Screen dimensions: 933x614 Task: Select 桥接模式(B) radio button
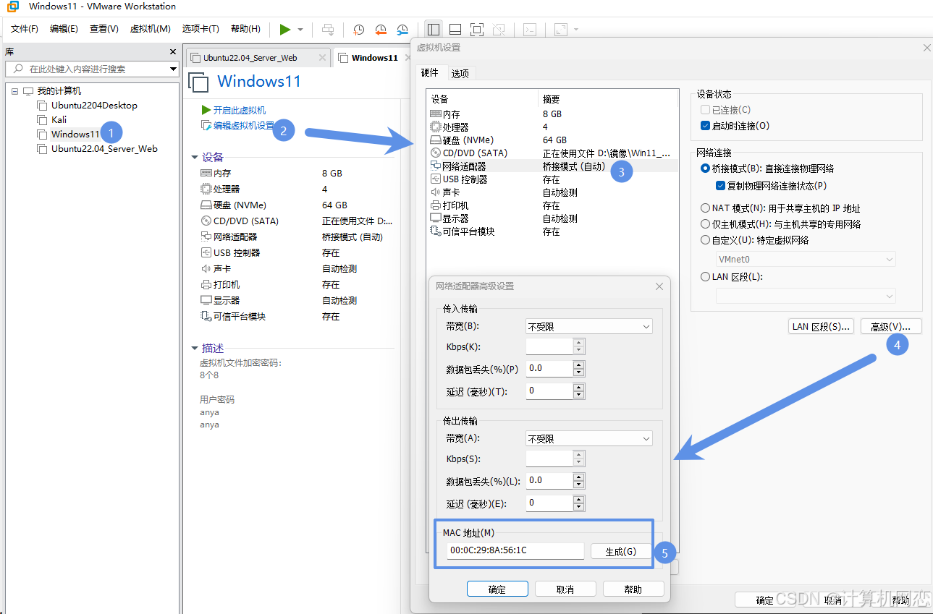[x=706, y=168]
